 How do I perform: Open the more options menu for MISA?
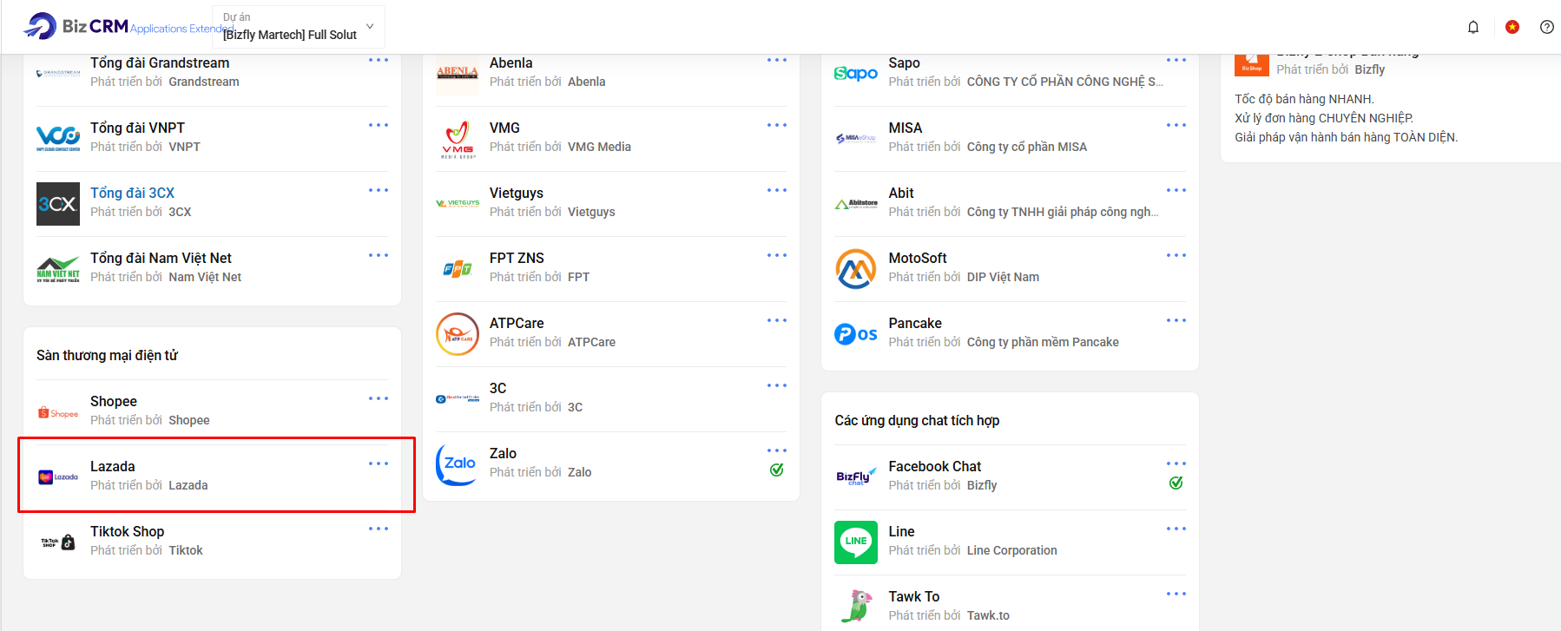pos(1176,126)
